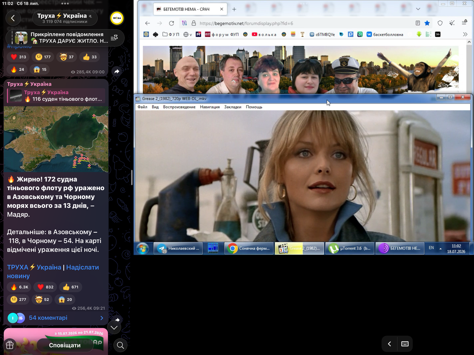Image resolution: width=474 pixels, height=355 pixels.
Task: Toggle reader view in the address bar
Action: (418, 23)
